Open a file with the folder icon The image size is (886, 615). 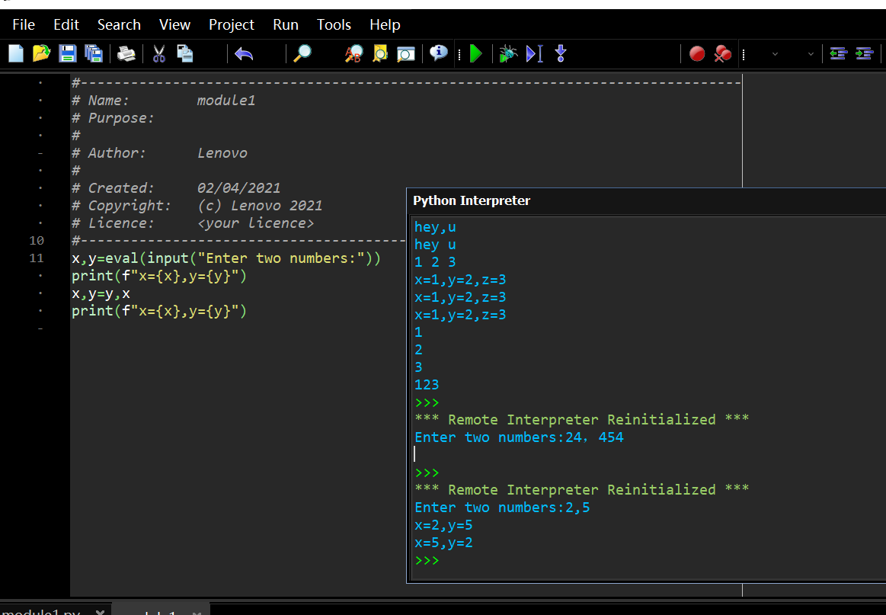42,53
